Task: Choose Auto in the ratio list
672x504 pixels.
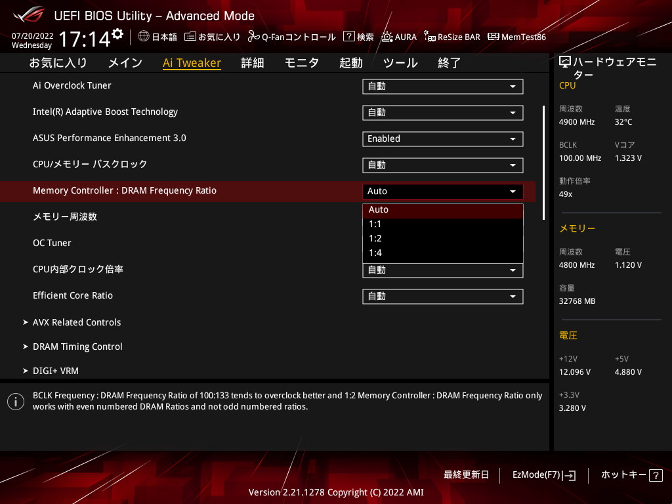Action: (x=443, y=209)
